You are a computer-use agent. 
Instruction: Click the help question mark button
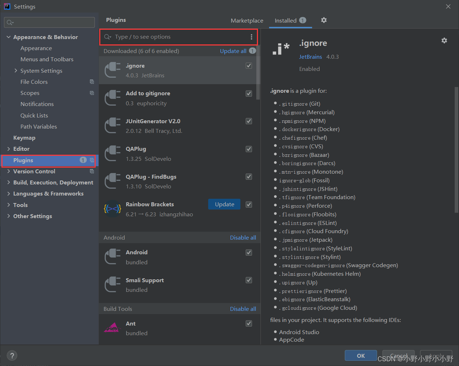pos(12,356)
